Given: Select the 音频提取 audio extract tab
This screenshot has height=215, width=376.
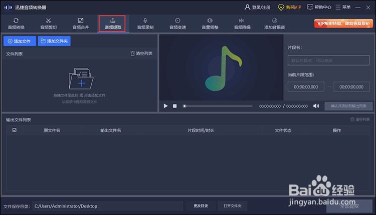Looking at the screenshot, I should pos(113,23).
